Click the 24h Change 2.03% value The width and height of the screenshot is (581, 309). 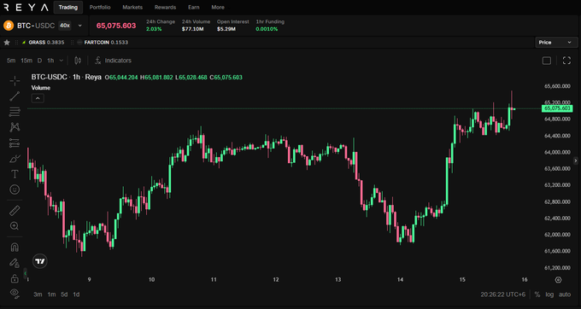coord(154,29)
